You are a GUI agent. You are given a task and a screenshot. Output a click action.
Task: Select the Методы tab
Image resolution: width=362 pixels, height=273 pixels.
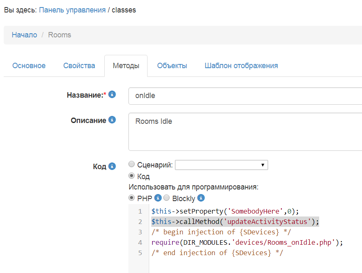(126, 66)
